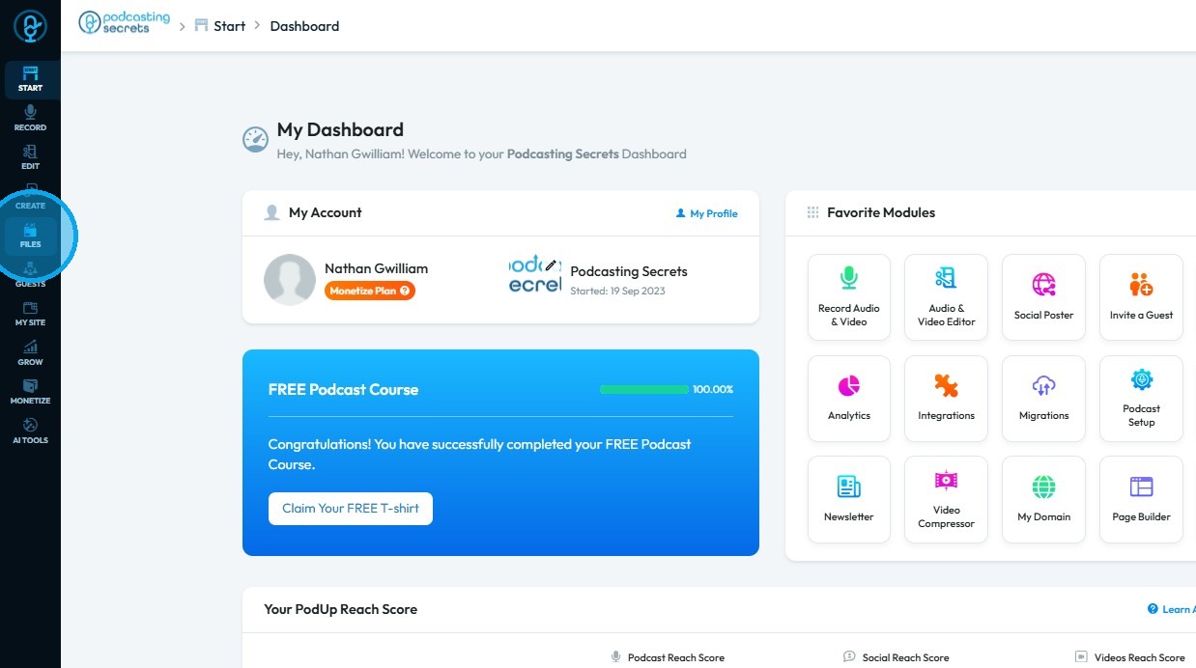
Task: Open the My Site section in sidebar
Action: coord(30,314)
